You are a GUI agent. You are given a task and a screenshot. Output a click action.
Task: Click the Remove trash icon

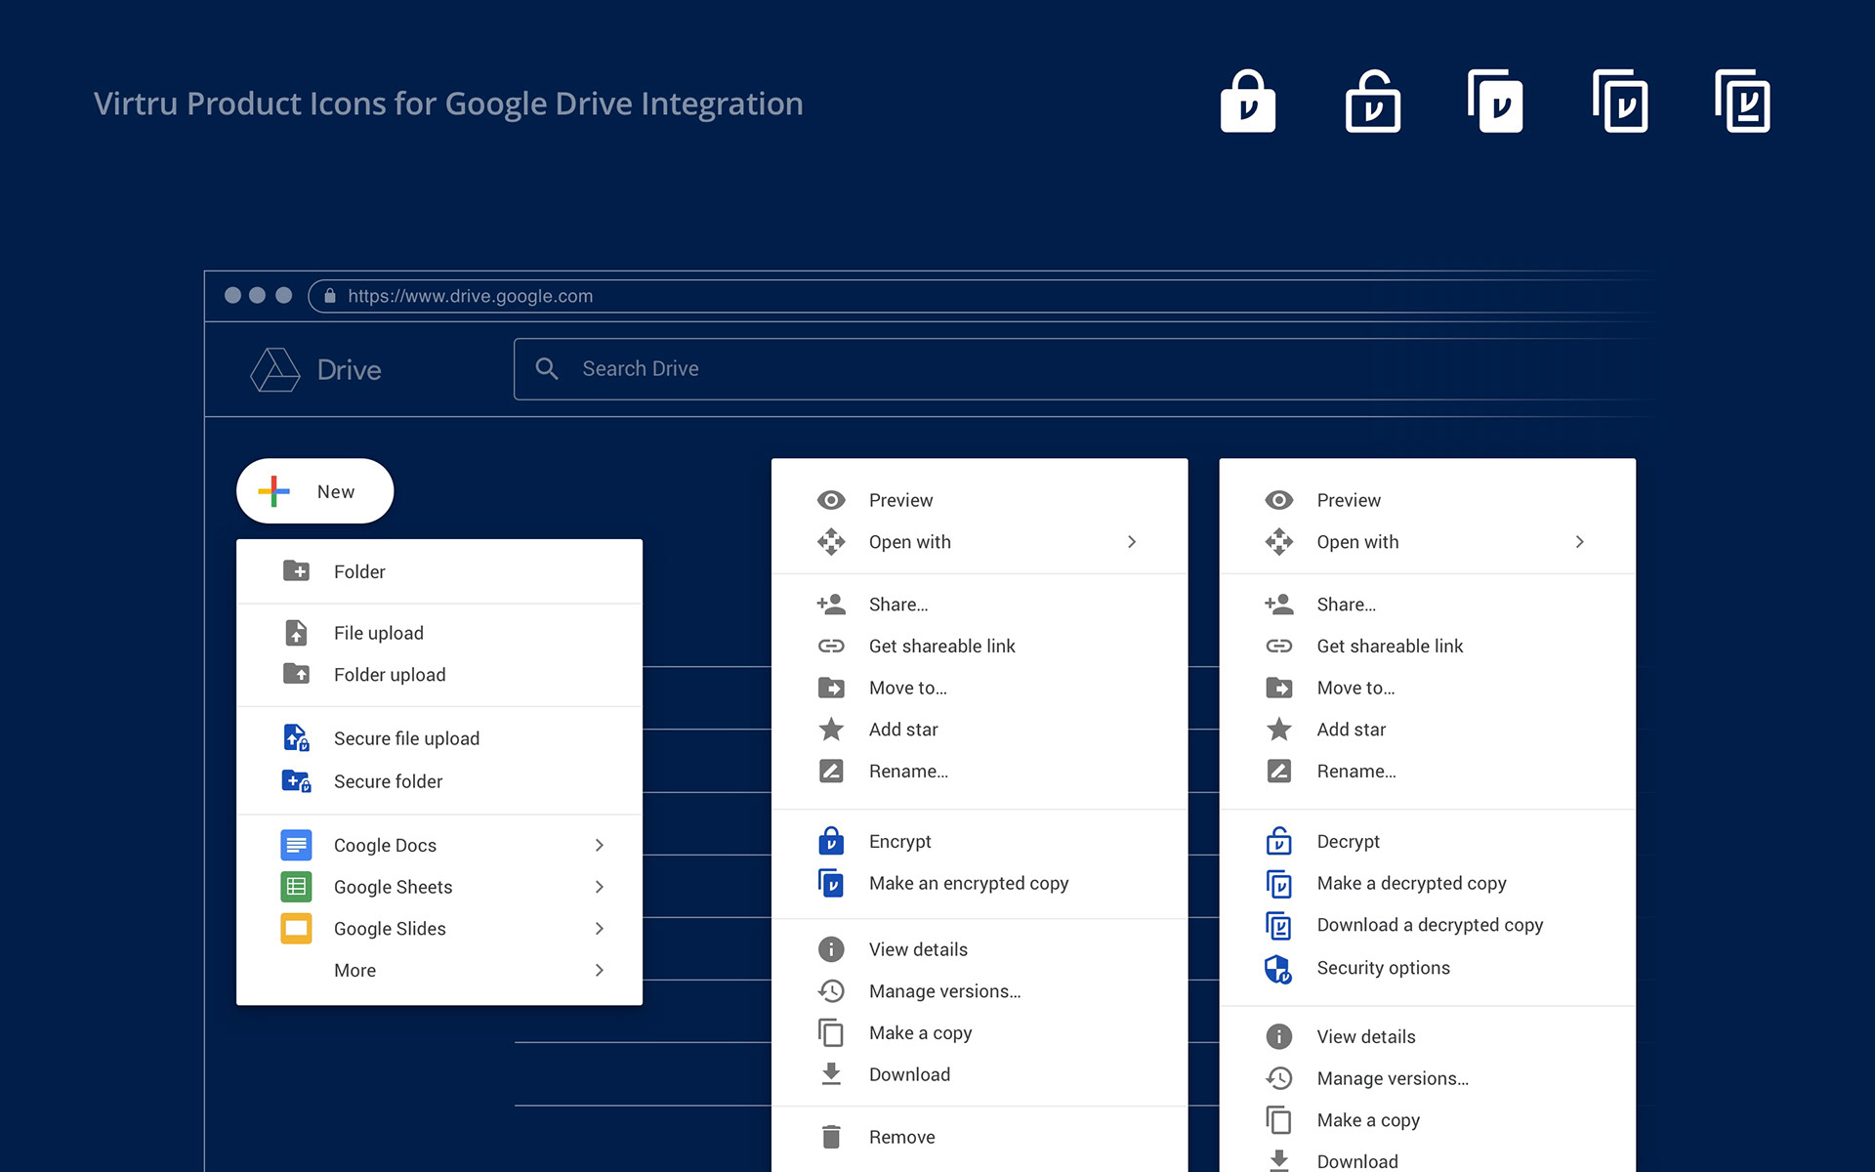831,1136
